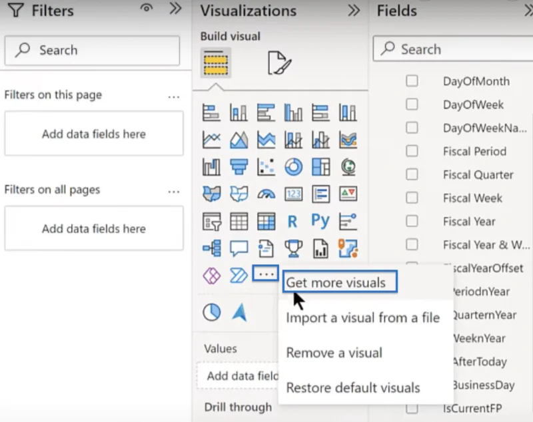Screen dimensions: 533x422
Task: Select the matrix visual
Action: click(266, 222)
